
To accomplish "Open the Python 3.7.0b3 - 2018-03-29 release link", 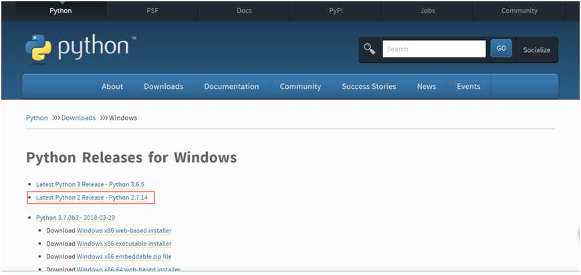I will (76, 218).
